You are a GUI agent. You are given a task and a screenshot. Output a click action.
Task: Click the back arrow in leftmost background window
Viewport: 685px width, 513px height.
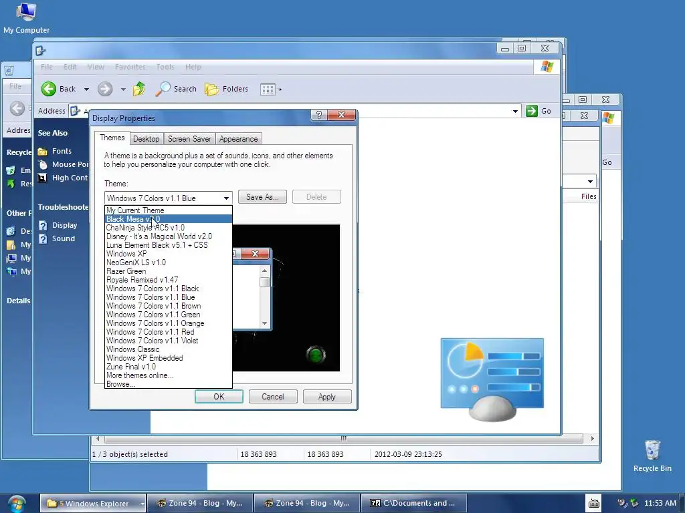tap(17, 108)
